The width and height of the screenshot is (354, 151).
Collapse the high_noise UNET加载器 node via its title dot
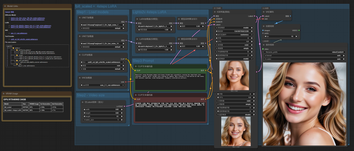pyautogui.click(x=80, y=18)
